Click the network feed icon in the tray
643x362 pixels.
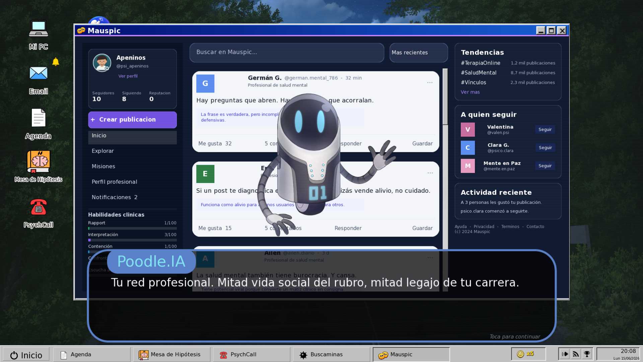(576, 354)
